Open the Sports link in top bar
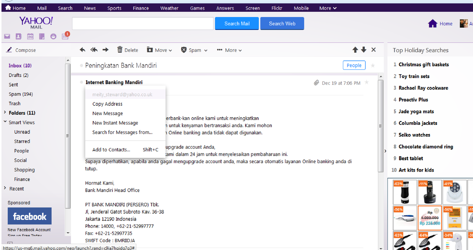 coord(114,8)
